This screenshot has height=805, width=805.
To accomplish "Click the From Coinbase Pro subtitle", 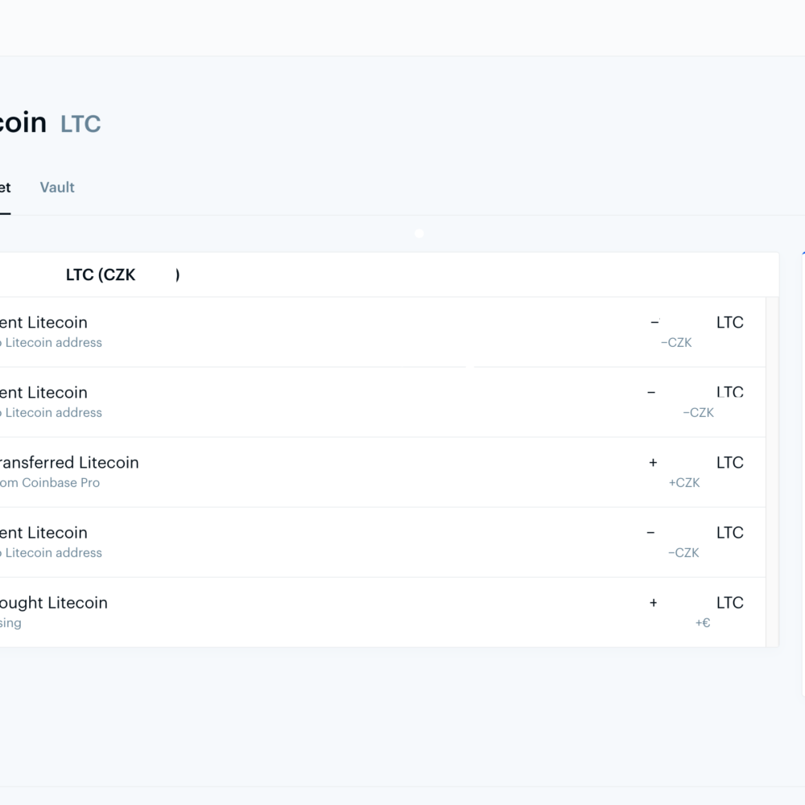I will click(50, 483).
